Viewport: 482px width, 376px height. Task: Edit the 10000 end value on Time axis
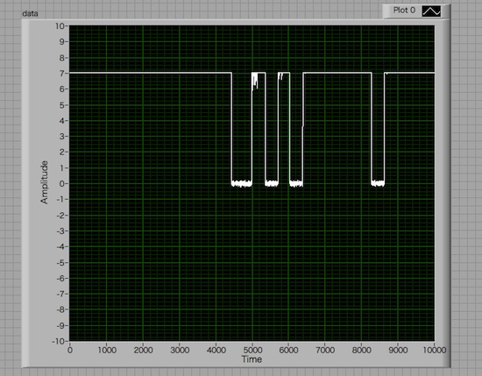(x=435, y=350)
